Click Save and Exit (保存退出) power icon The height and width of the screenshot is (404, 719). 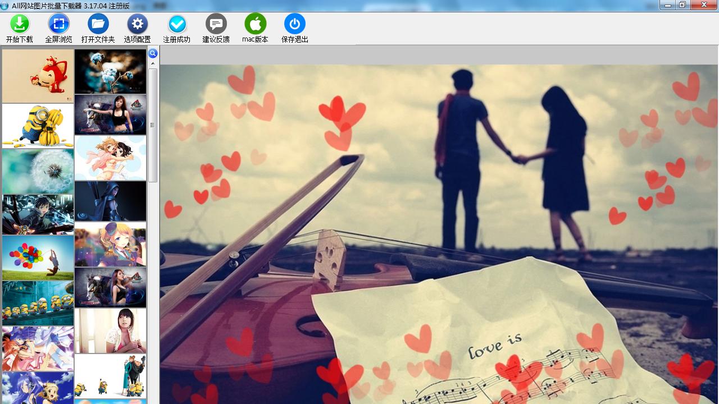[x=295, y=25]
